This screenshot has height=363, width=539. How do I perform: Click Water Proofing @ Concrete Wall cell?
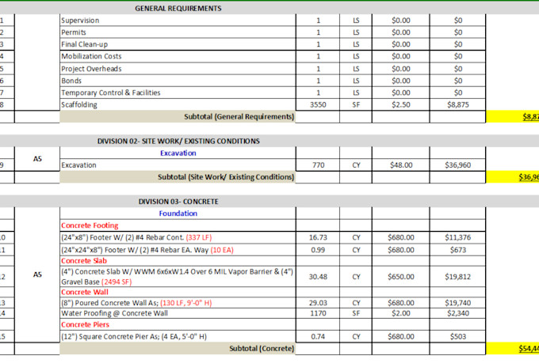178,313
